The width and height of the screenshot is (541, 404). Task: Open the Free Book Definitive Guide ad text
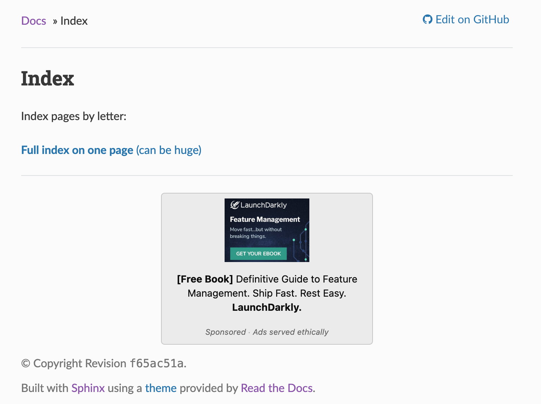click(267, 293)
